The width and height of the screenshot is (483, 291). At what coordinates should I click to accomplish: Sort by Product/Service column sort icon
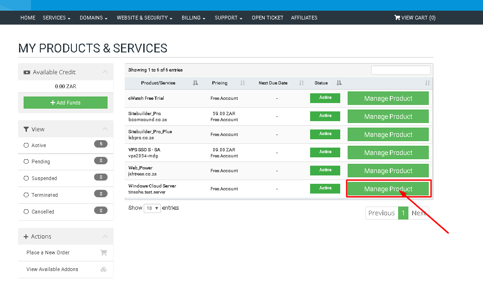(195, 83)
